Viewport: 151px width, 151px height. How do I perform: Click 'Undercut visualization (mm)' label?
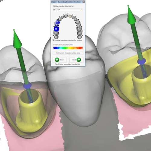pyautogui.click(x=63, y=45)
